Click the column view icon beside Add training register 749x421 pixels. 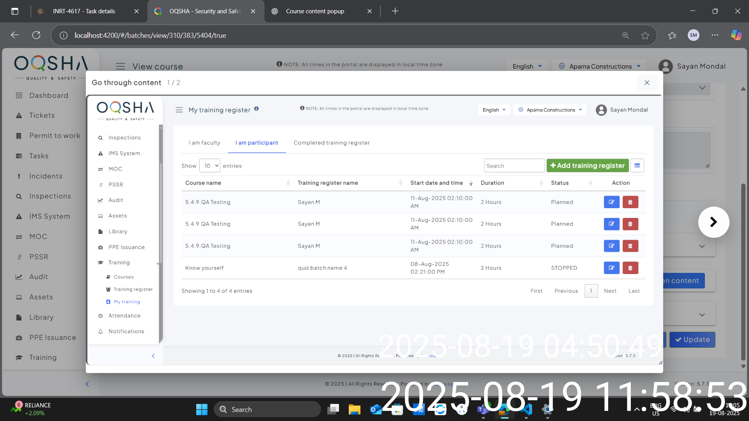tap(637, 166)
